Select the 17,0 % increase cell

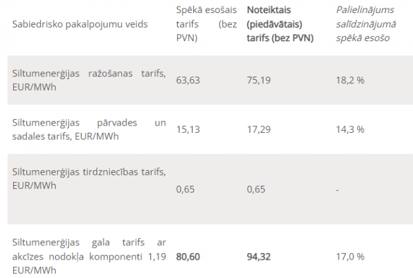[x=349, y=256]
